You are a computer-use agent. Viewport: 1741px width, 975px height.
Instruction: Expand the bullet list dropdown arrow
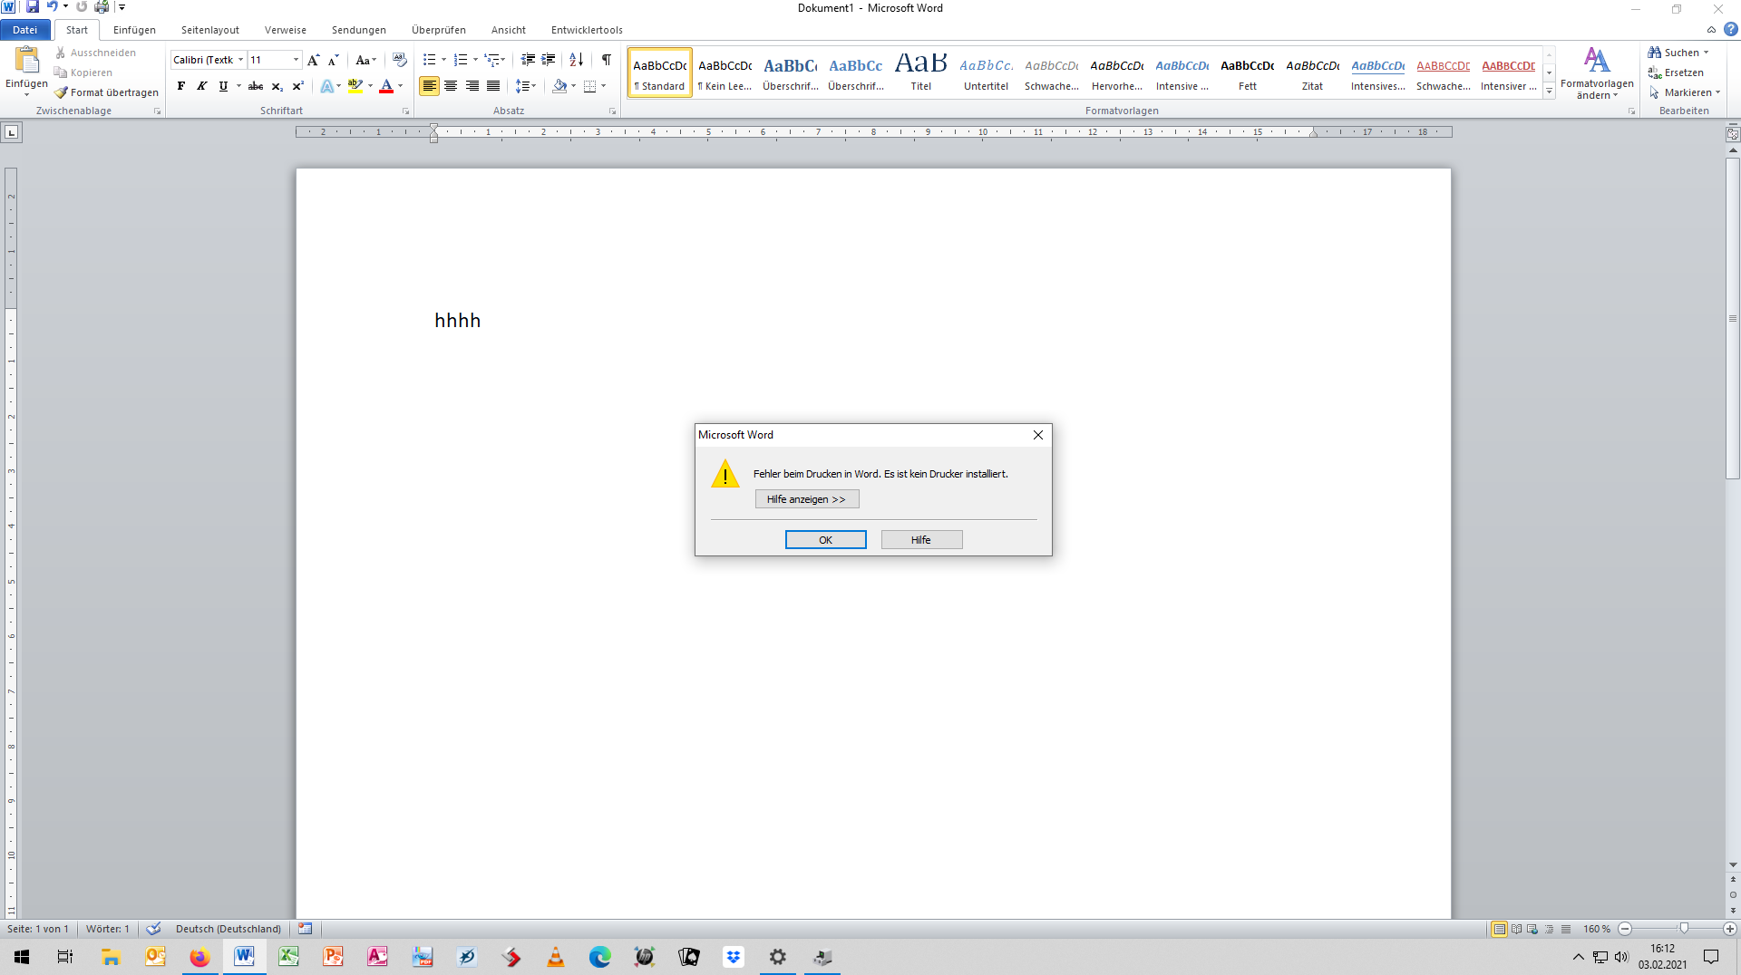click(x=443, y=60)
